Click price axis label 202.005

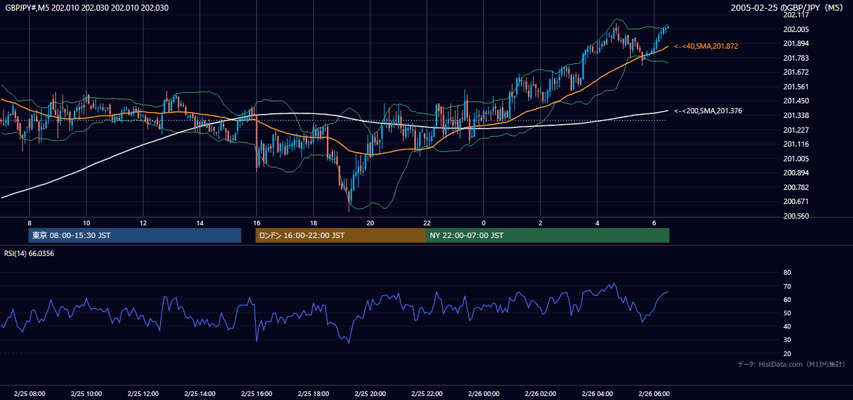pos(796,29)
